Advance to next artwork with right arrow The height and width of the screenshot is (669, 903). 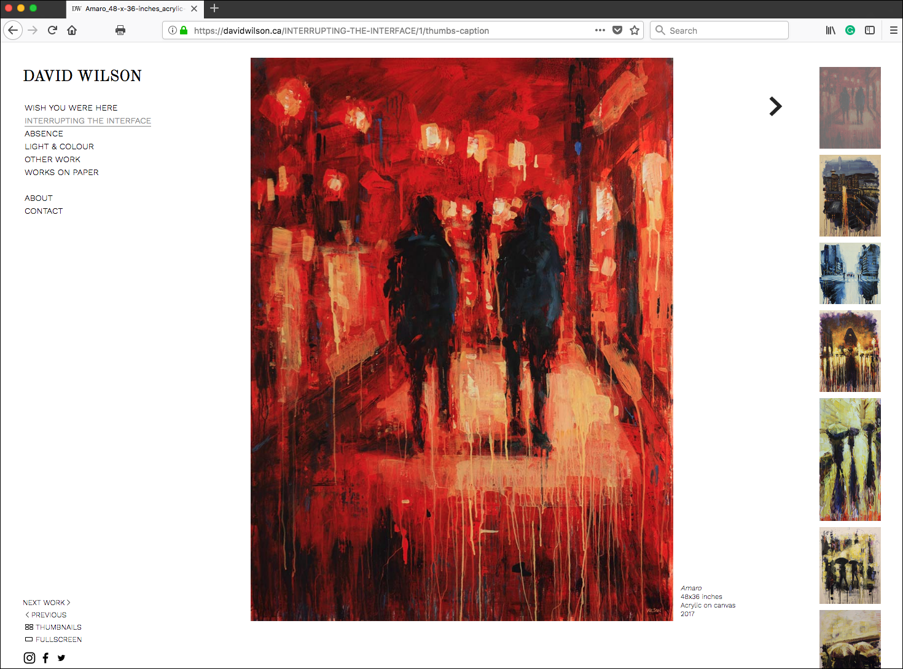click(775, 106)
